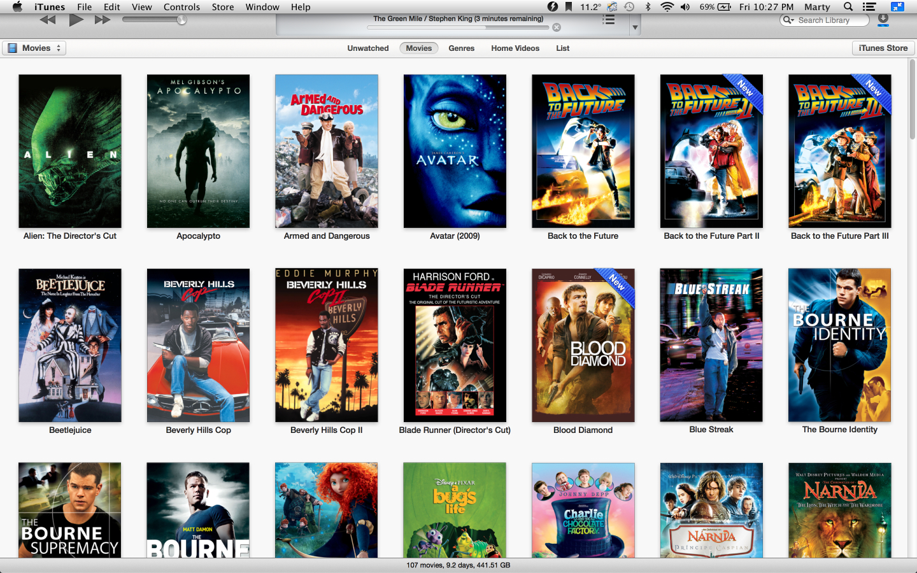Screen dimensions: 917x573
Task: Open the Controls menu
Action: (x=181, y=7)
